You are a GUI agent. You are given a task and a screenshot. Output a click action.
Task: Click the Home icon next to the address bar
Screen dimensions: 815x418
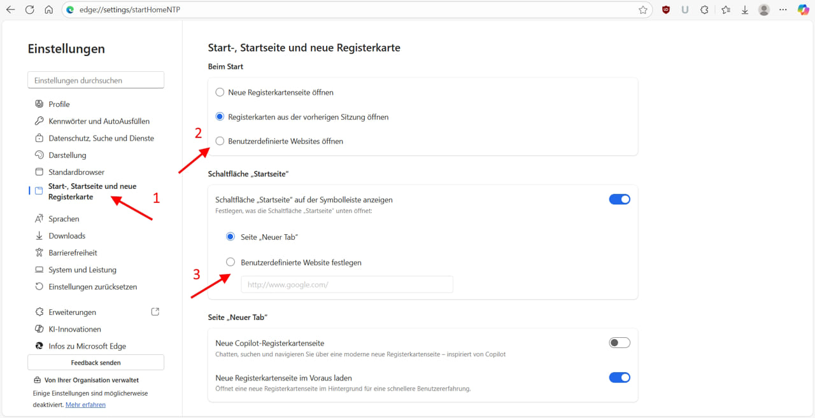pyautogui.click(x=48, y=10)
